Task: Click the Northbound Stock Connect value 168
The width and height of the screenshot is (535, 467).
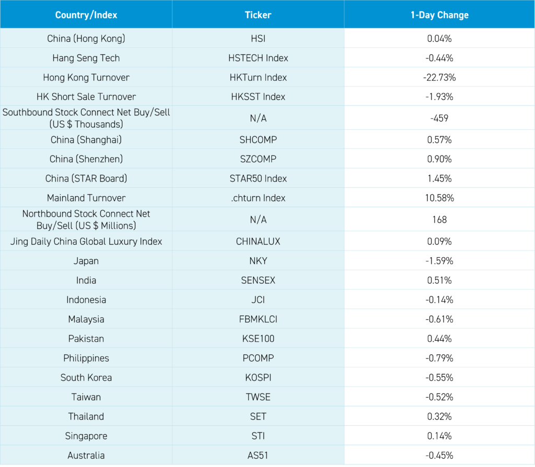Action: tap(439, 220)
